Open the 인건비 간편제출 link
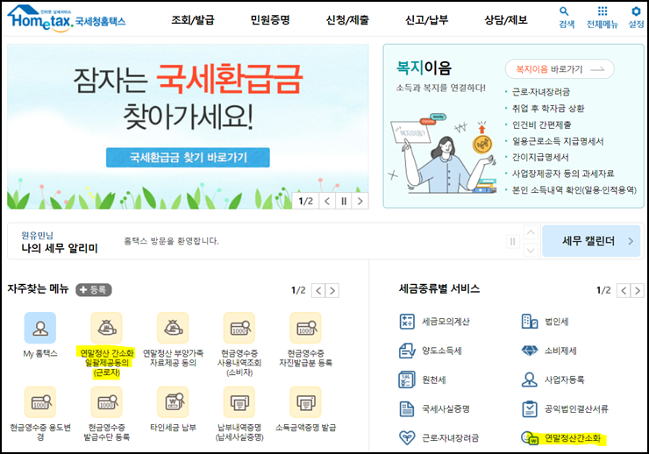649x454 pixels. [541, 124]
